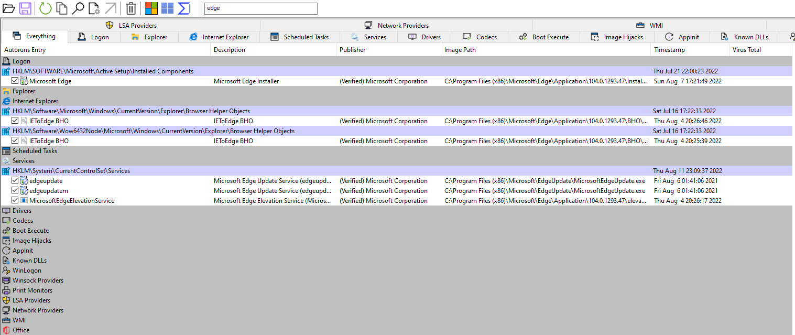Click the 'Sun Aug 7 17:21:49 2022' timestamp
The image size is (795, 335).
pyautogui.click(x=688, y=81)
